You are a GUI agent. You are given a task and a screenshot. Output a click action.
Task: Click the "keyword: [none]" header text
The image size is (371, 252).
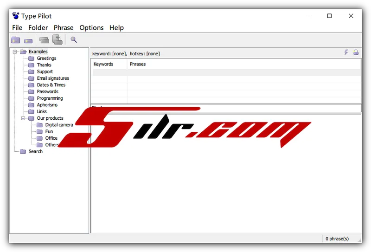[109, 54]
